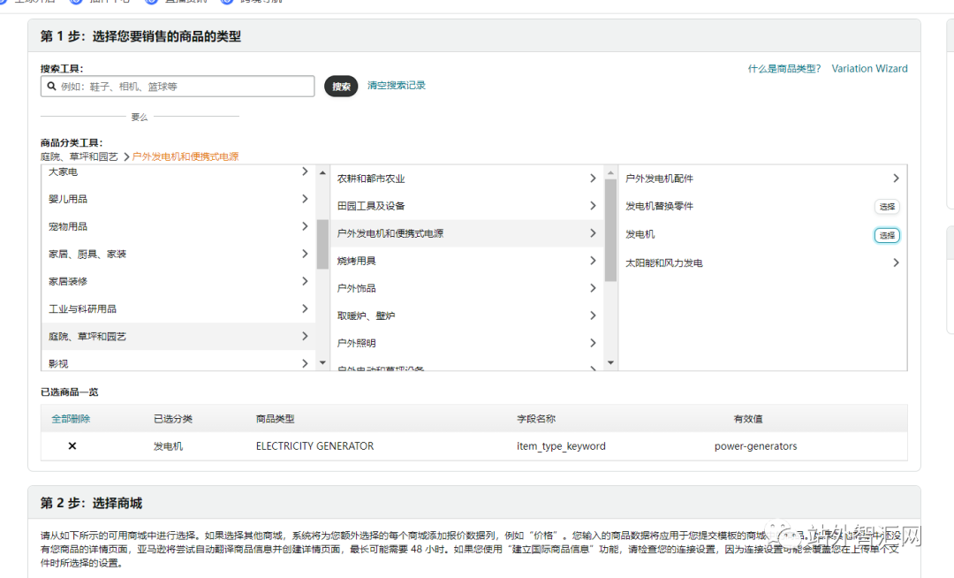
Task: Remove 发电机 row with the X icon
Action: coord(72,446)
